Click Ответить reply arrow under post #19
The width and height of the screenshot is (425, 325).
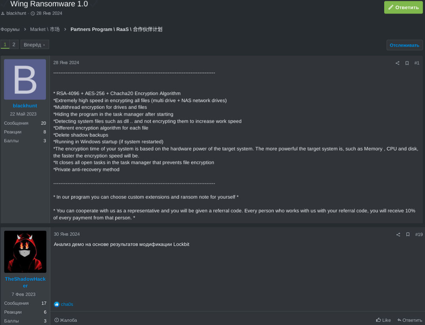tap(410, 320)
